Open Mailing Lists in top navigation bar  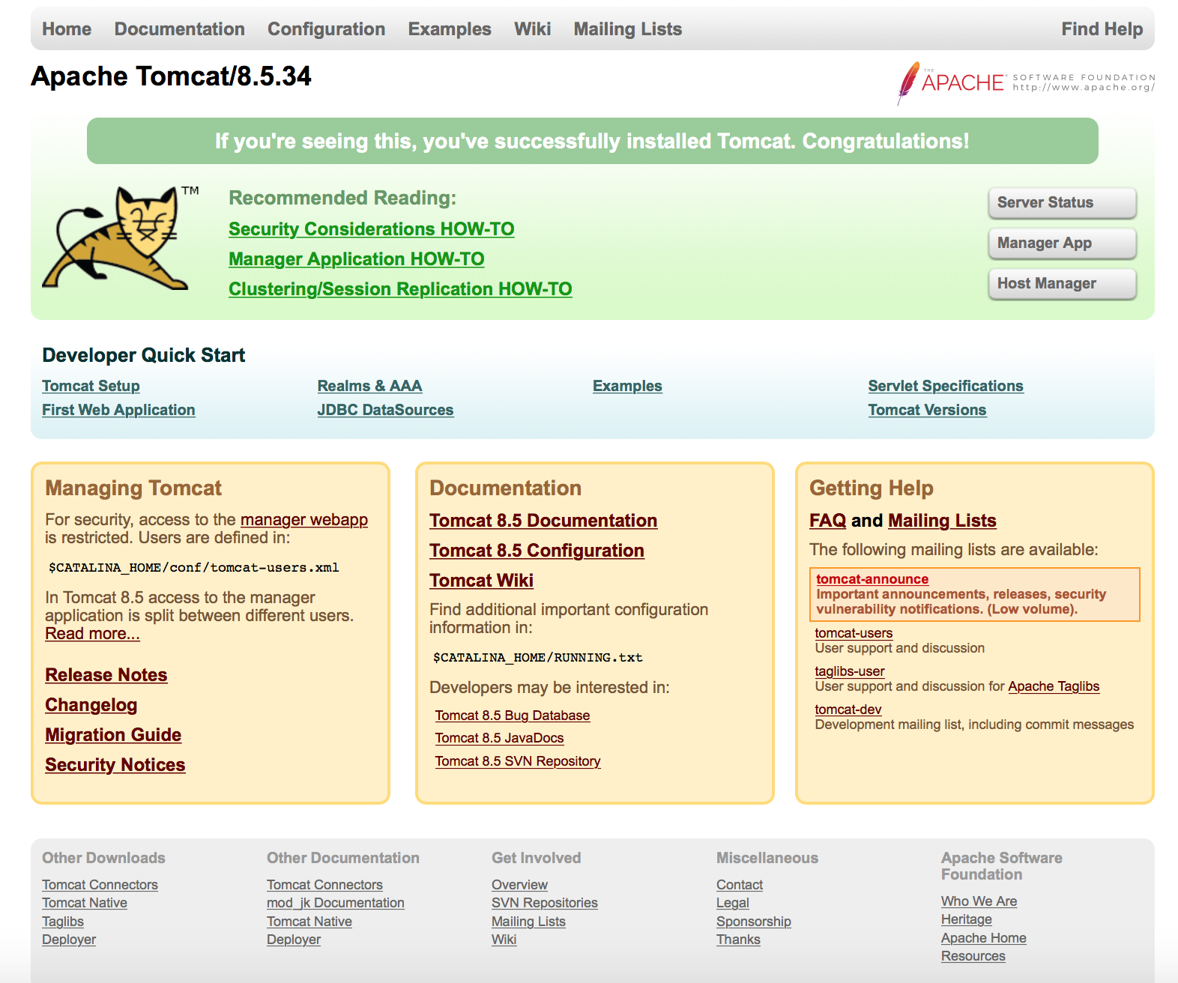pyautogui.click(x=628, y=29)
